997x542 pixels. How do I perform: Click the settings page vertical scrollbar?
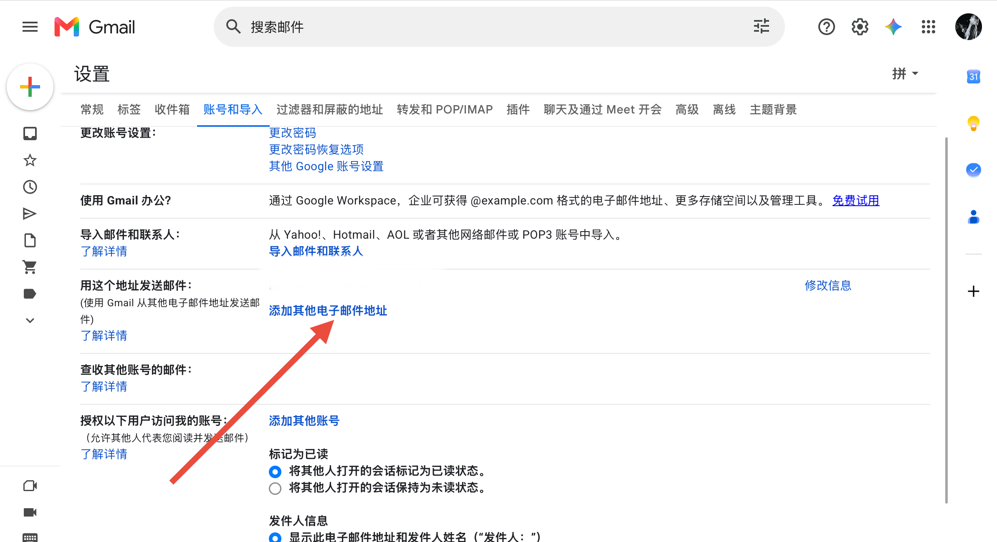click(x=946, y=320)
